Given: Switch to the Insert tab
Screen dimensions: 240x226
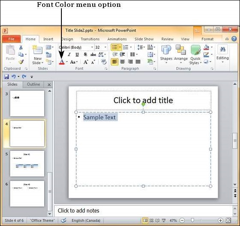Looking at the screenshot, I should click(48, 39).
